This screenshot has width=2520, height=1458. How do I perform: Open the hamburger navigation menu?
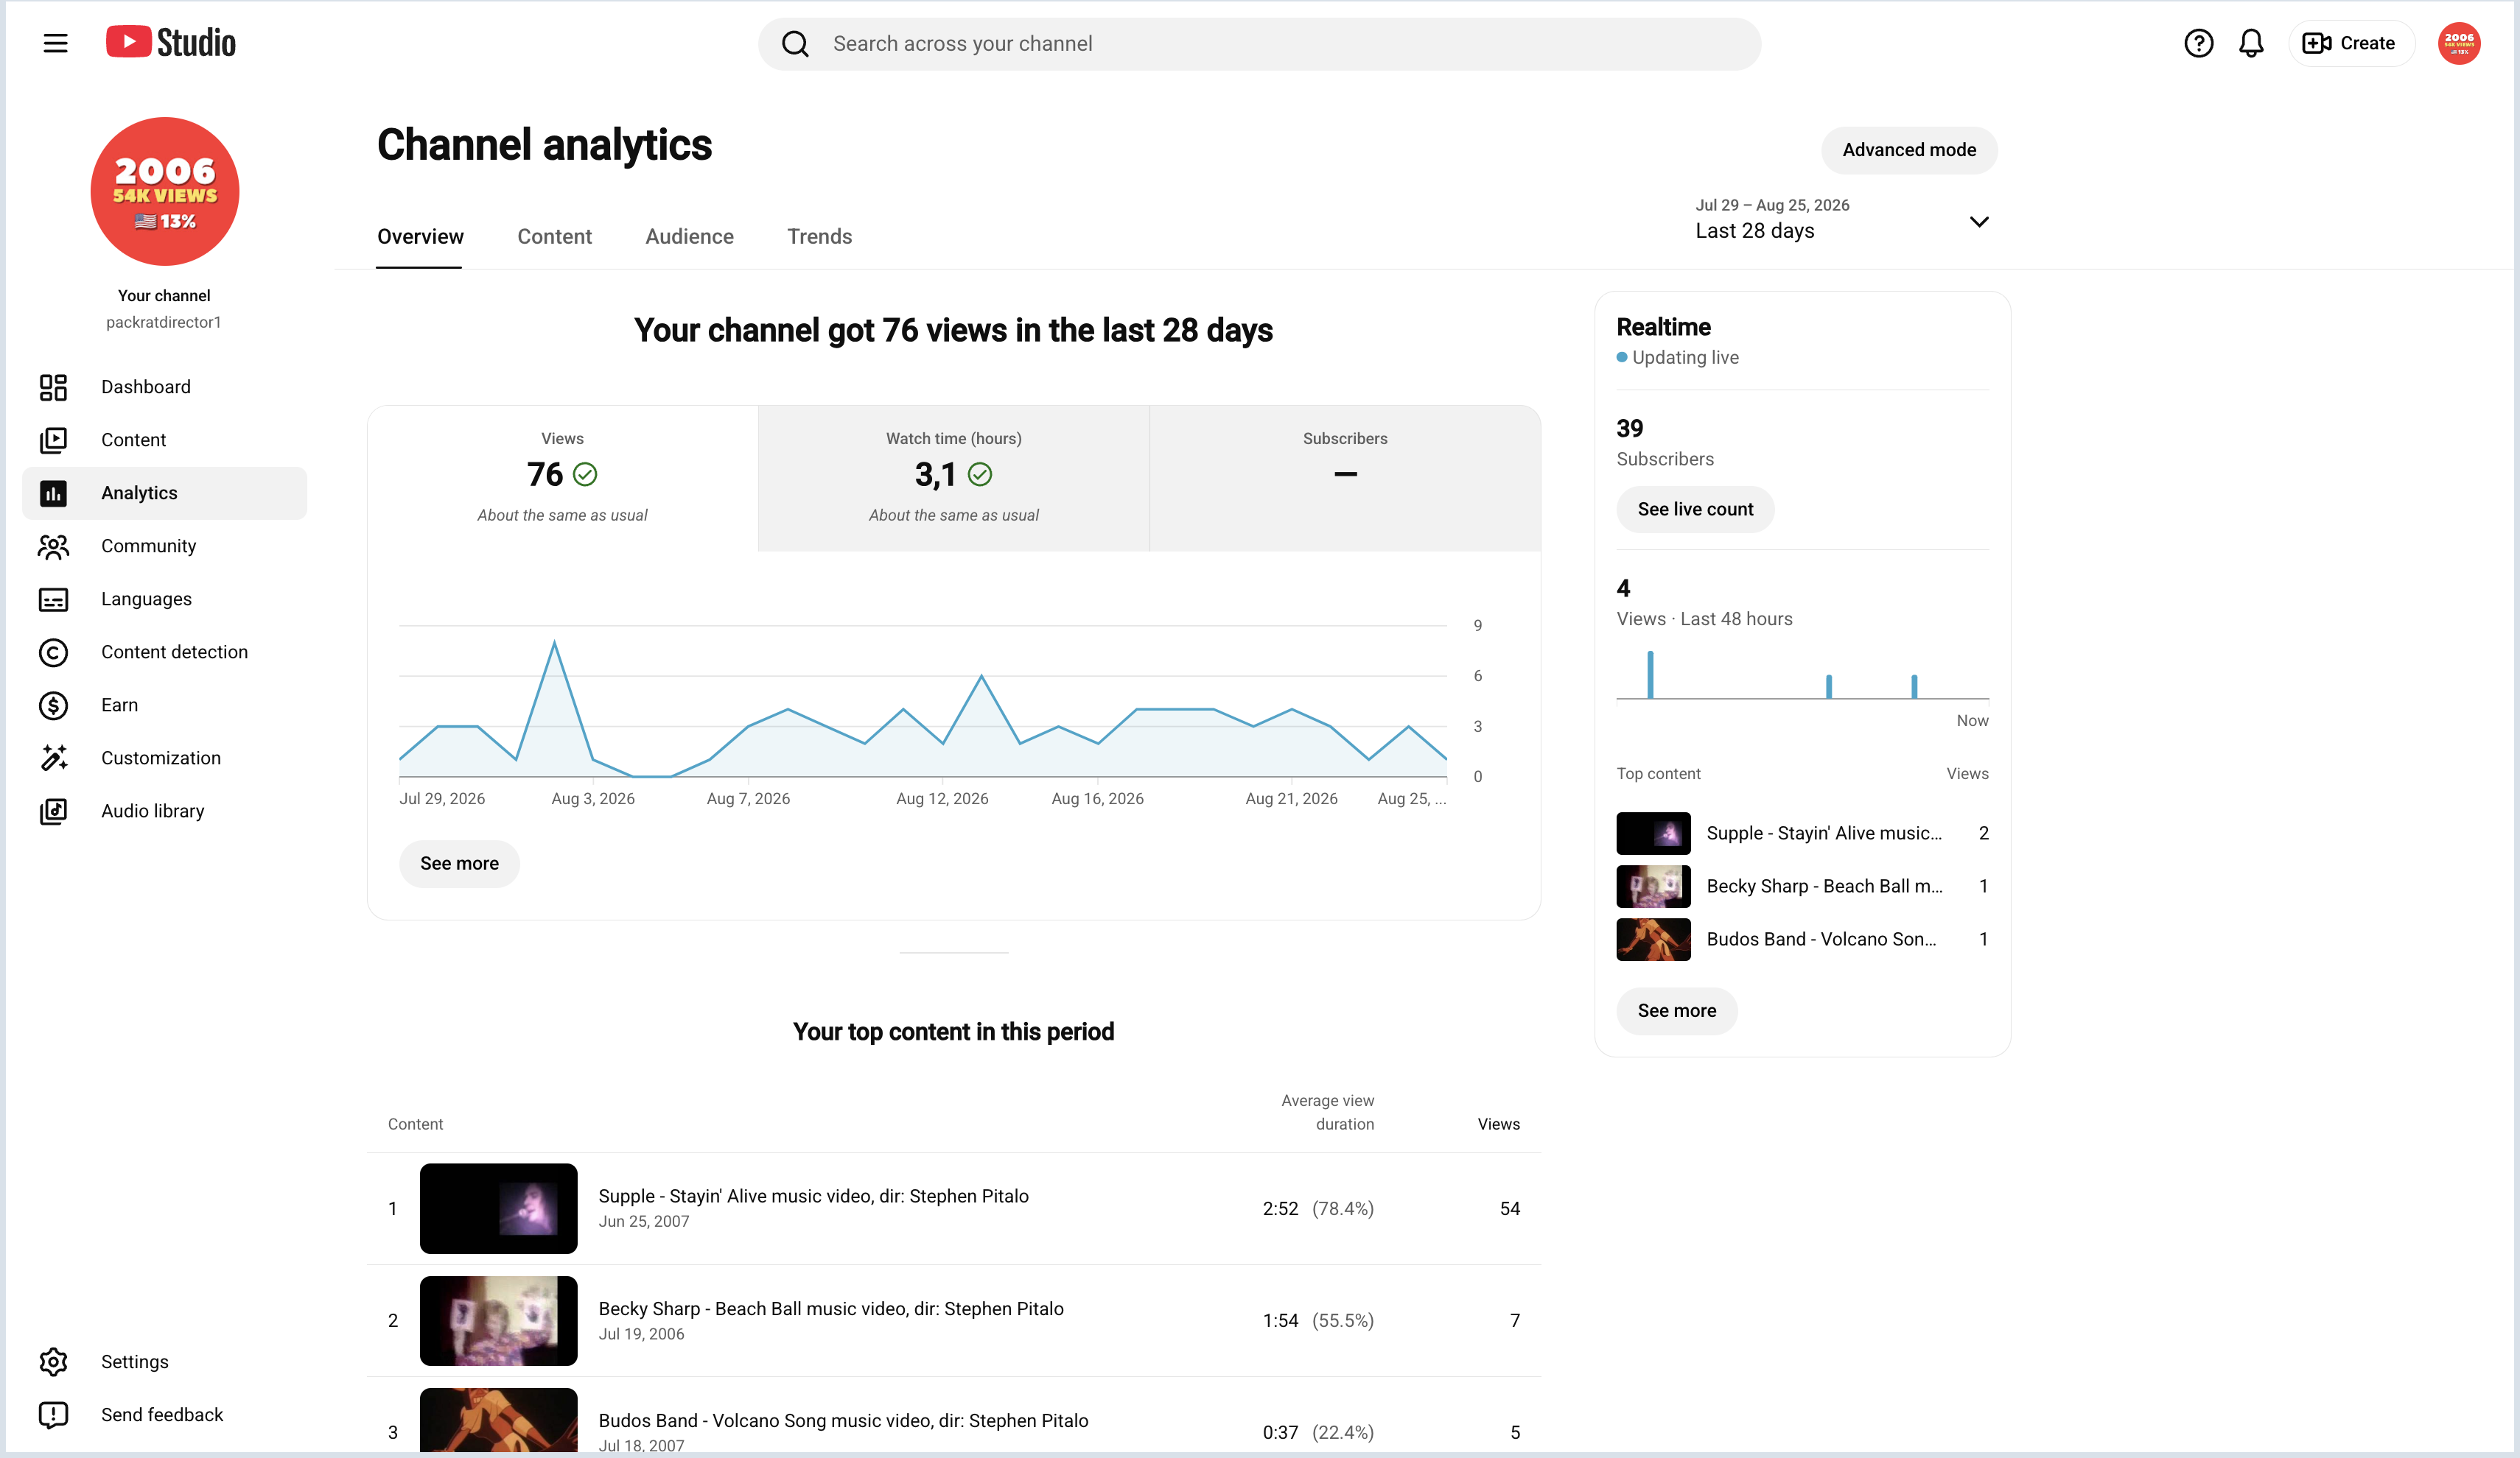56,43
